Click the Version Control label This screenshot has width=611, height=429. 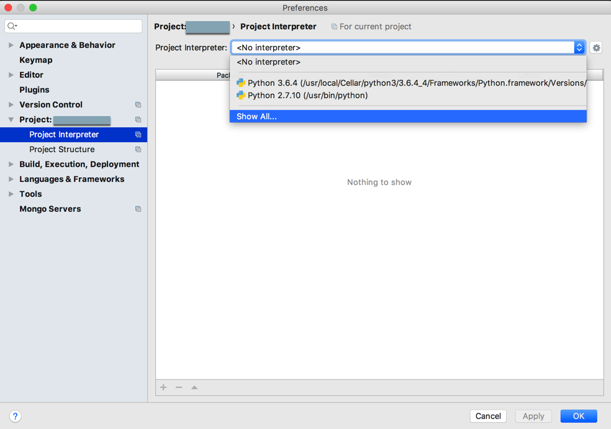pyautogui.click(x=51, y=104)
